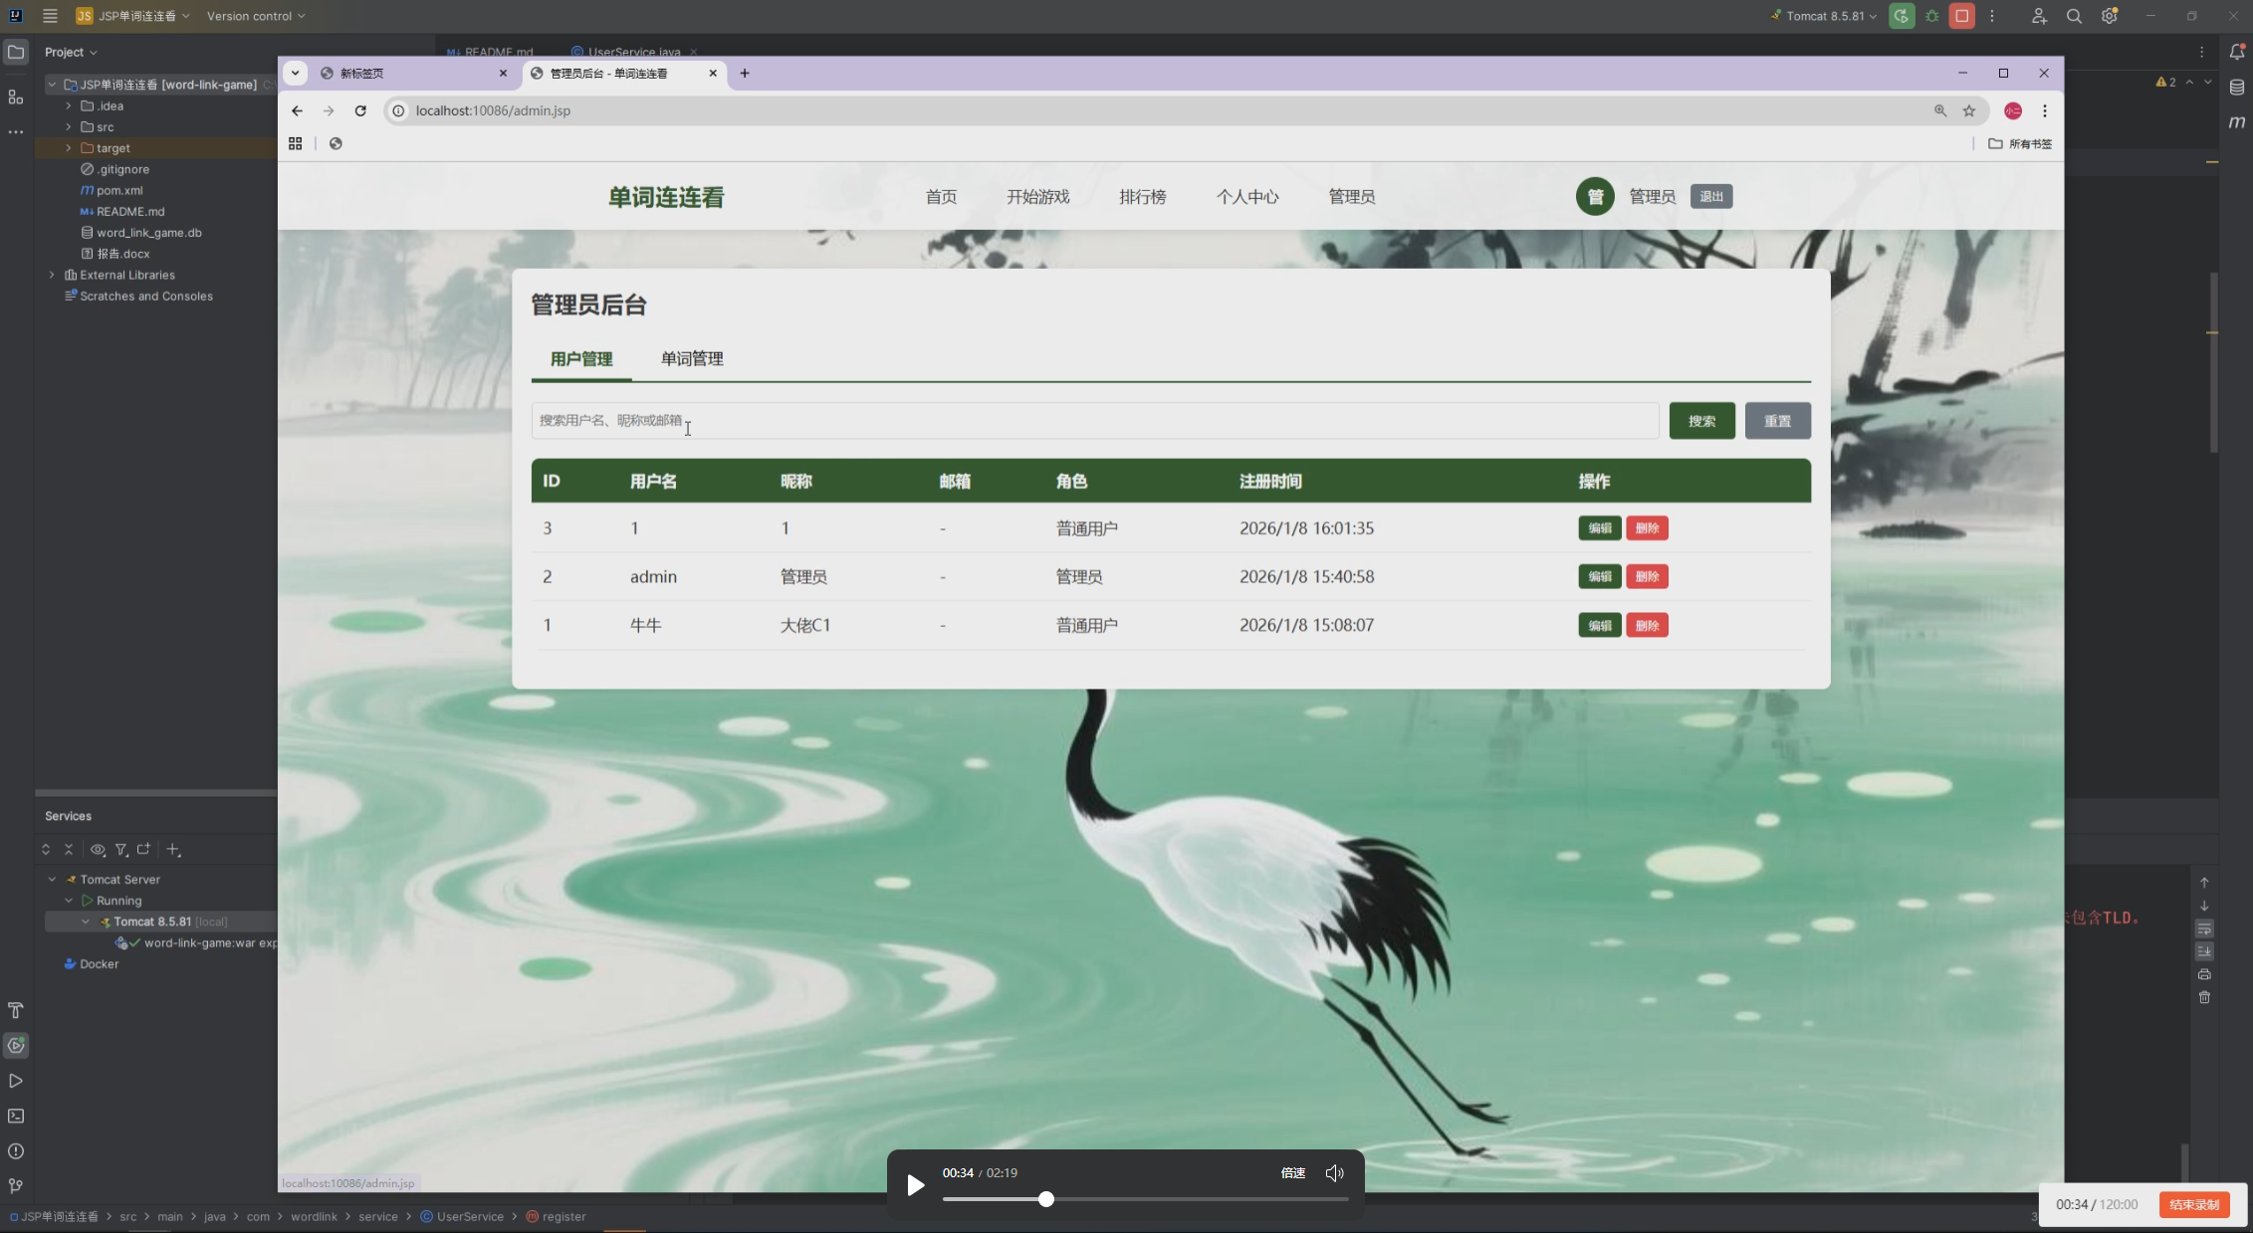This screenshot has height=1233, width=2253.
Task: Toggle the eye view options in Services
Action: pos(98,849)
